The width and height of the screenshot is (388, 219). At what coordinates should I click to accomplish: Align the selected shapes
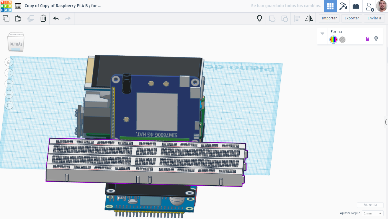pyautogui.click(x=297, y=19)
